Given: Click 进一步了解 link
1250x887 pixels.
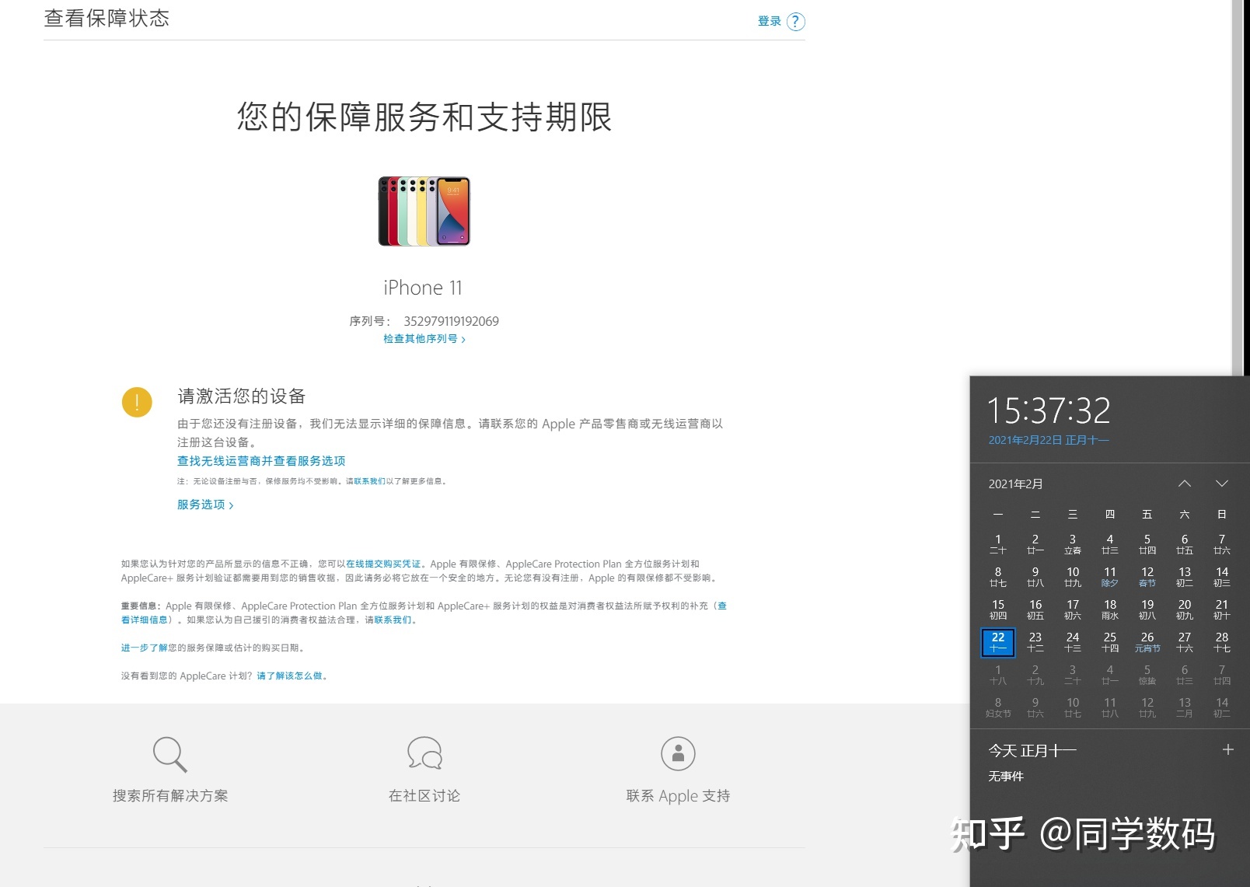Looking at the screenshot, I should tap(144, 648).
